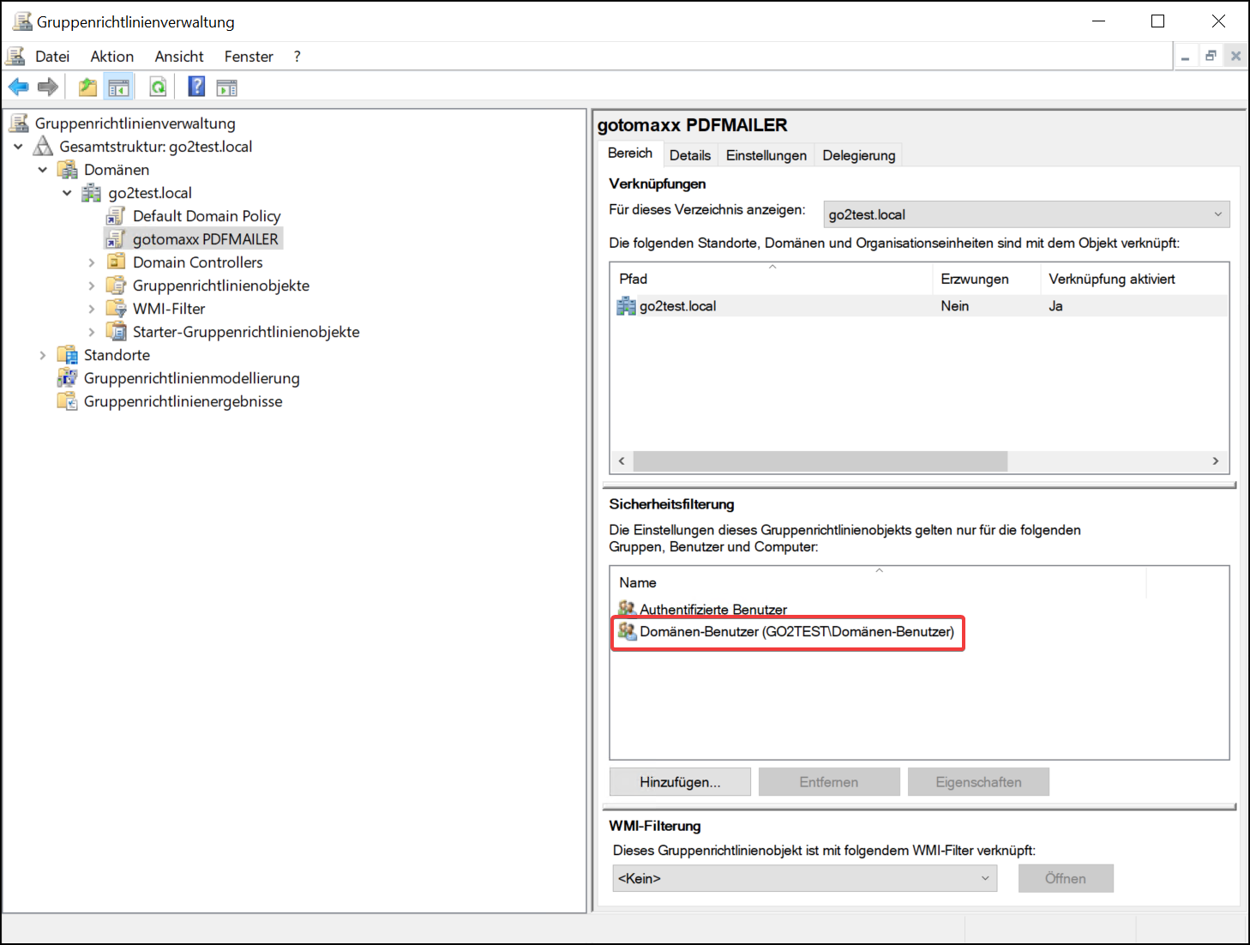The image size is (1250, 945).
Task: Click the Öffnen button
Action: tap(1066, 878)
